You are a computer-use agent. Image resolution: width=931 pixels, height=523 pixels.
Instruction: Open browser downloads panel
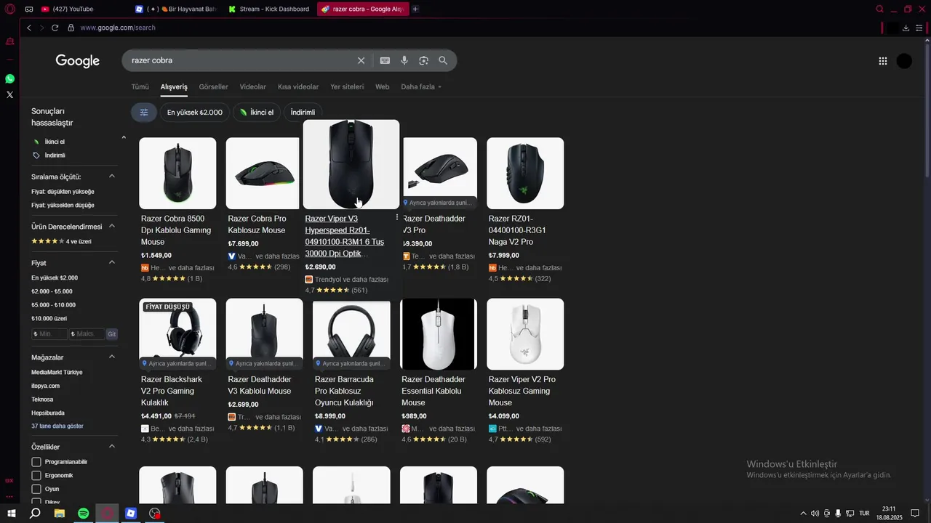tap(906, 28)
